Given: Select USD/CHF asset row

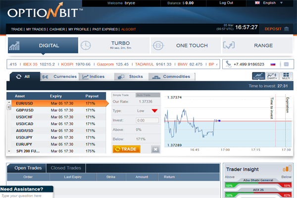Looking at the screenshot, I should (58, 117).
